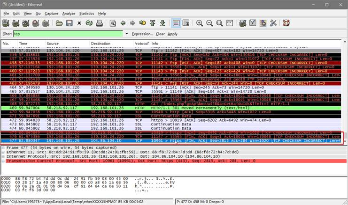348x205 pixels.
Task: Expand the Transmission Control Protocol node
Action: tap(3, 161)
